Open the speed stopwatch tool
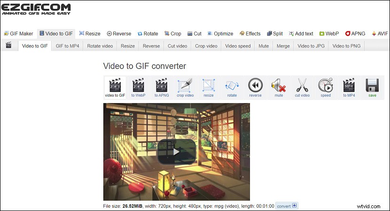 pyautogui.click(x=326, y=88)
